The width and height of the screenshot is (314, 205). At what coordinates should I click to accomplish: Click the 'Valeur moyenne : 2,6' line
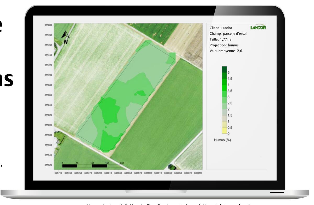click(x=226, y=51)
